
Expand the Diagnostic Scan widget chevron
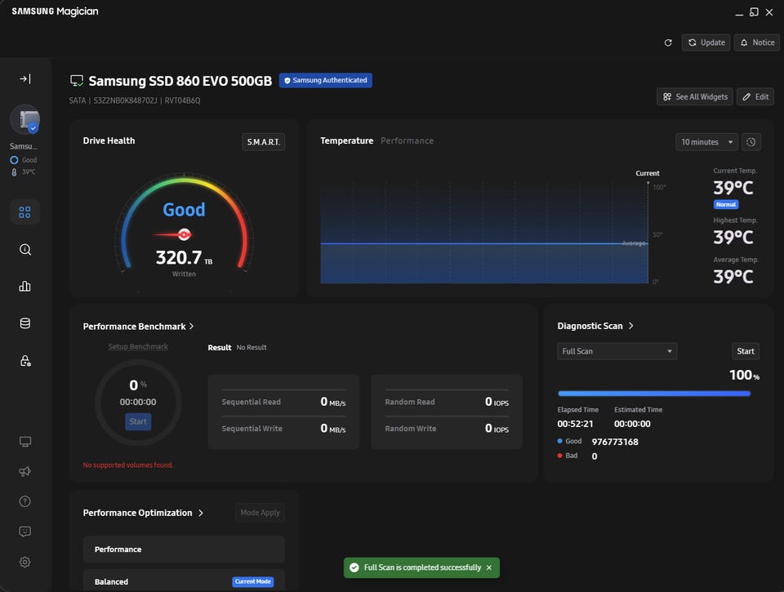tap(631, 326)
